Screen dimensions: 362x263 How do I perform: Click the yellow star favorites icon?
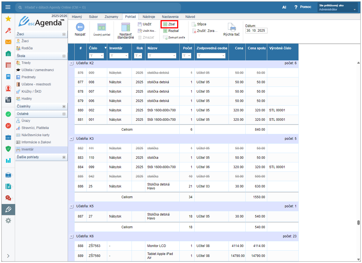pos(8,19)
